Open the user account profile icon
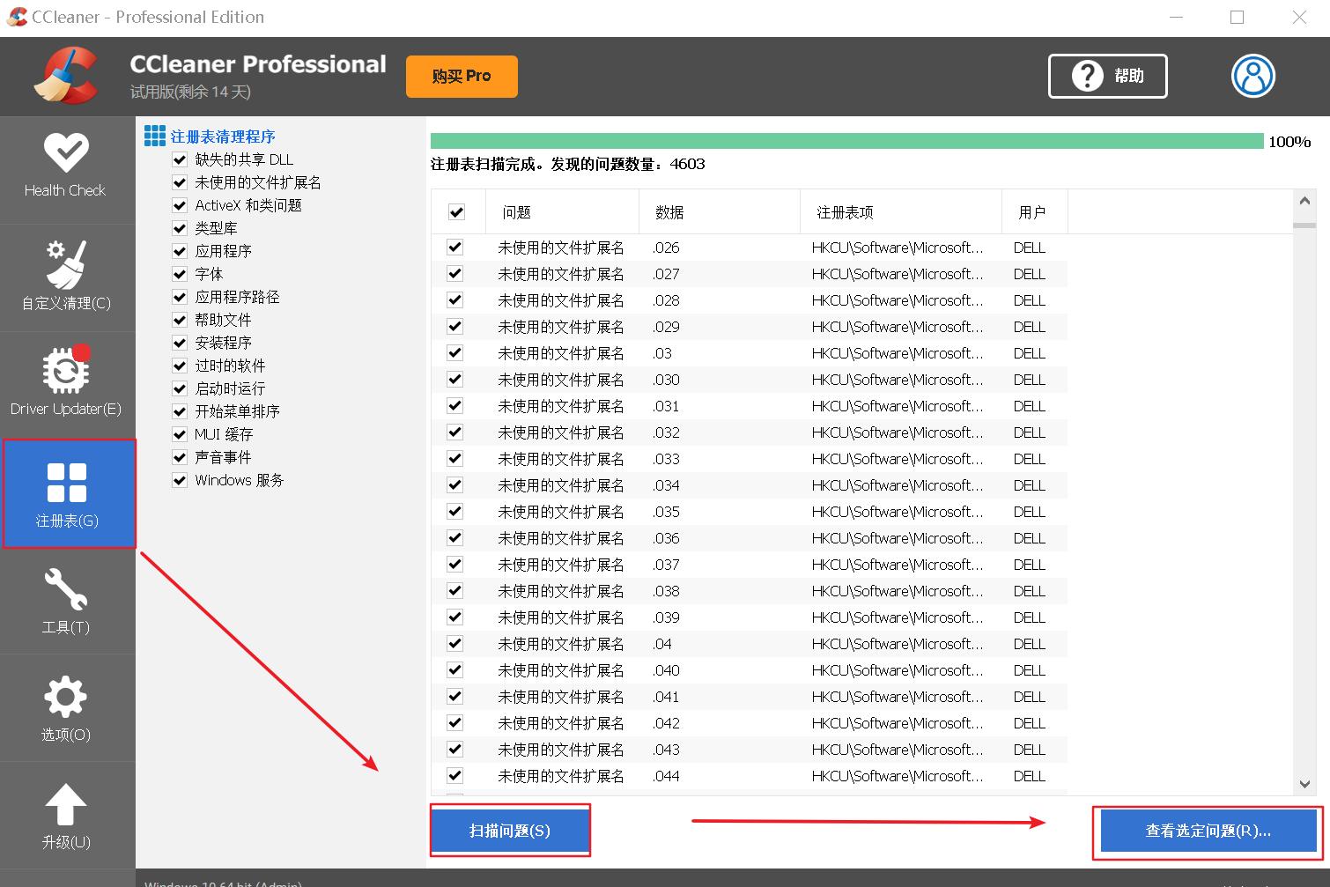Image resolution: width=1330 pixels, height=887 pixels. (1252, 76)
